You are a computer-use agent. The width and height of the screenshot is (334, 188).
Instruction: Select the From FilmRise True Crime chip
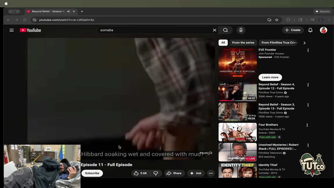[x=279, y=43]
